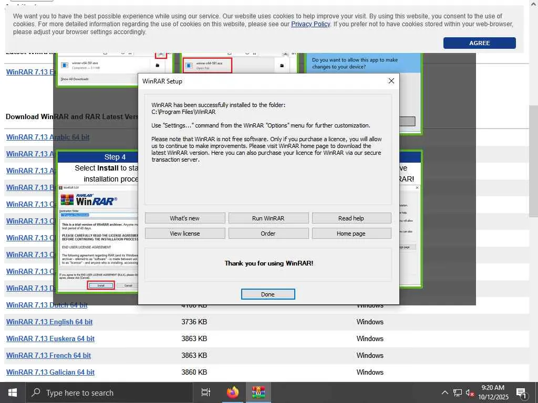Screen dimensions: 538x403
Task: Open taskbar clock showing 9:20 AM
Action: pos(493,393)
